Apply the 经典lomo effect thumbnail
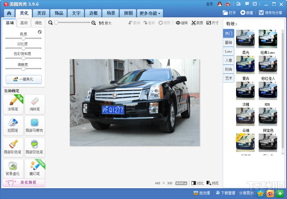 point(268,39)
